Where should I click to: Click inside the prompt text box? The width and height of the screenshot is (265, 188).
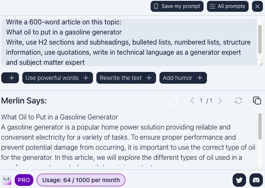(126, 42)
